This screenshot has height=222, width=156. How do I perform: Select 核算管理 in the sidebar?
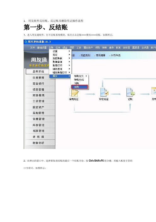[40, 131]
